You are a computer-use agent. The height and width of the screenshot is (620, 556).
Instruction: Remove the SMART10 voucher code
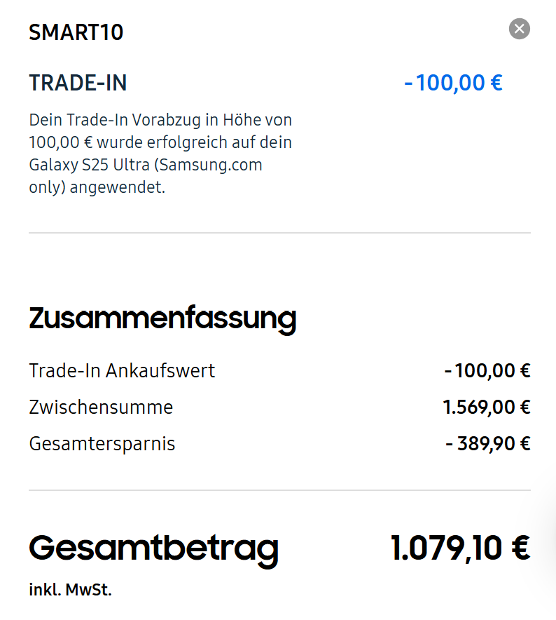(519, 29)
